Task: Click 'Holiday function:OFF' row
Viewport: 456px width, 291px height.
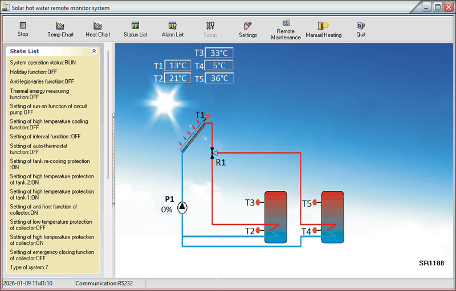Action: 34,72
